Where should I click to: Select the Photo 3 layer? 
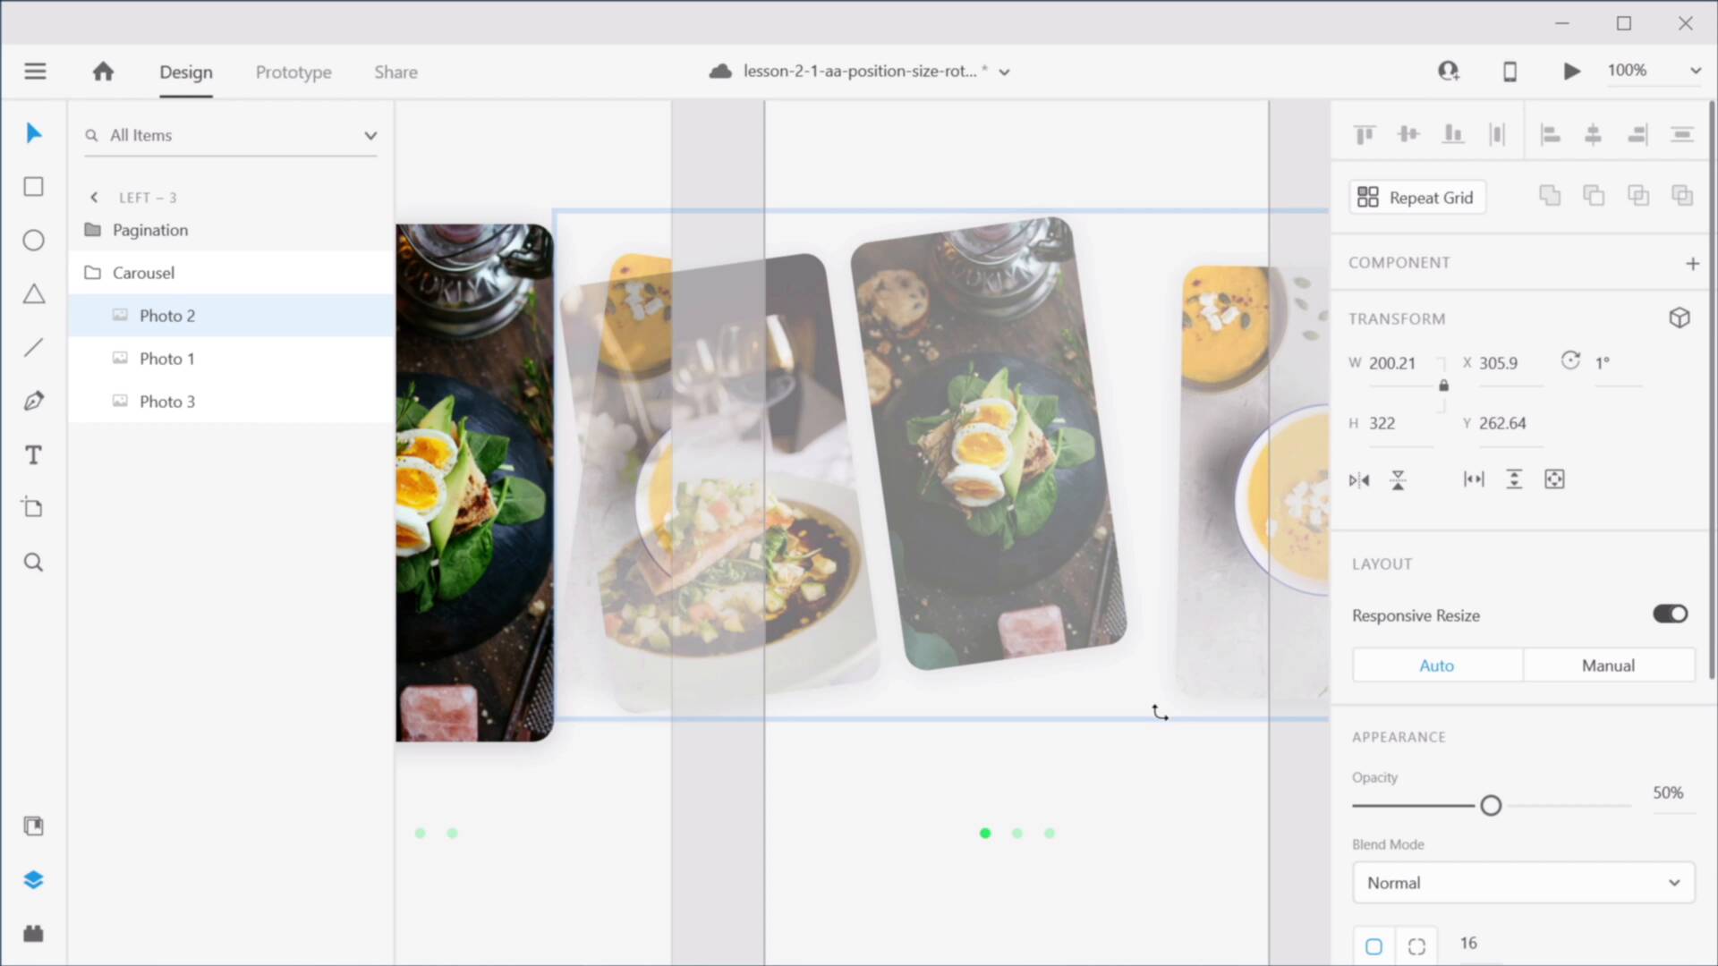coord(231,402)
